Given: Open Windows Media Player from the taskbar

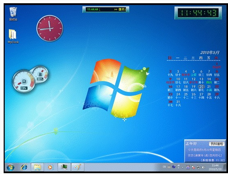Looking at the screenshot, I should click(50, 167).
